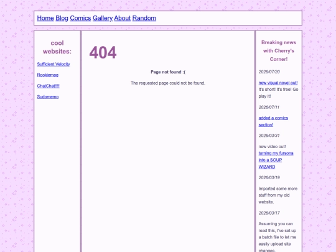Click the Random navigation link
This screenshot has height=252, width=336.
(144, 18)
